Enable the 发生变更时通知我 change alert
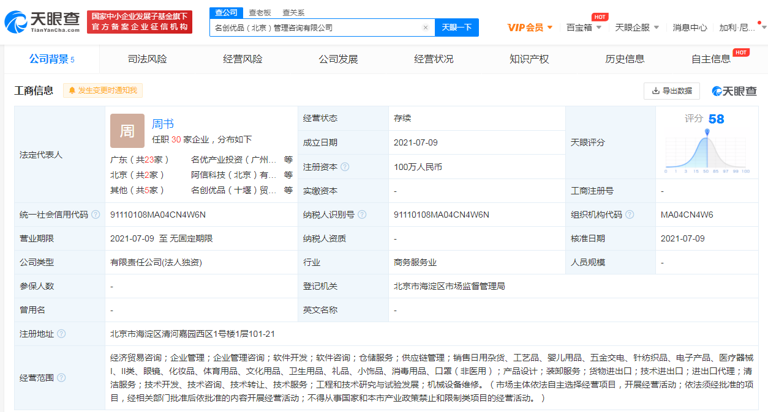 103,90
